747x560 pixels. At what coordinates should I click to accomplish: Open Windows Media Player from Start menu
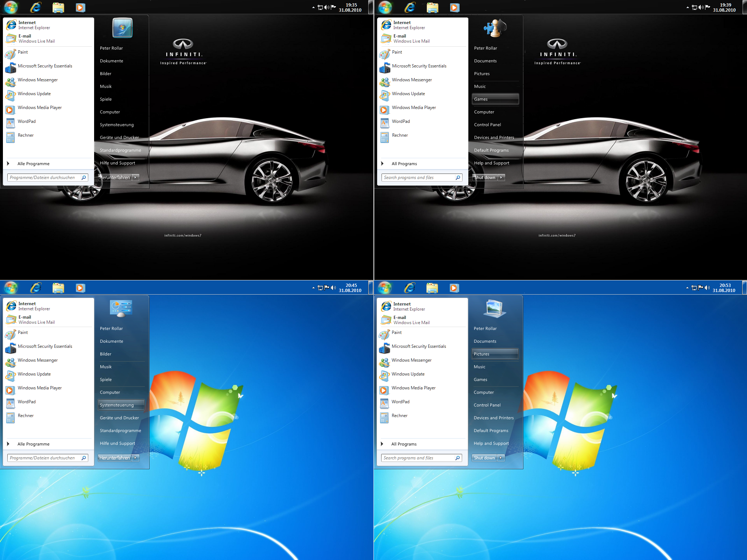[40, 108]
